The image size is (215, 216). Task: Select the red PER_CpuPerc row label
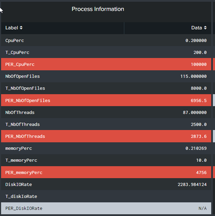click(20, 64)
